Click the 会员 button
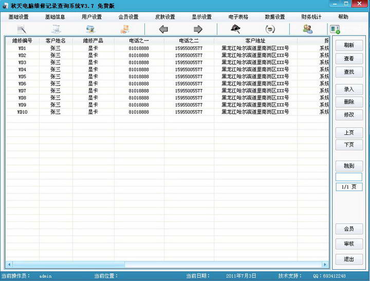 pos(349,229)
